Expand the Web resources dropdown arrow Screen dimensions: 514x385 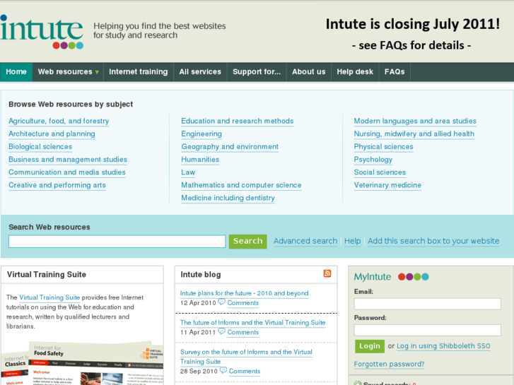97,72
